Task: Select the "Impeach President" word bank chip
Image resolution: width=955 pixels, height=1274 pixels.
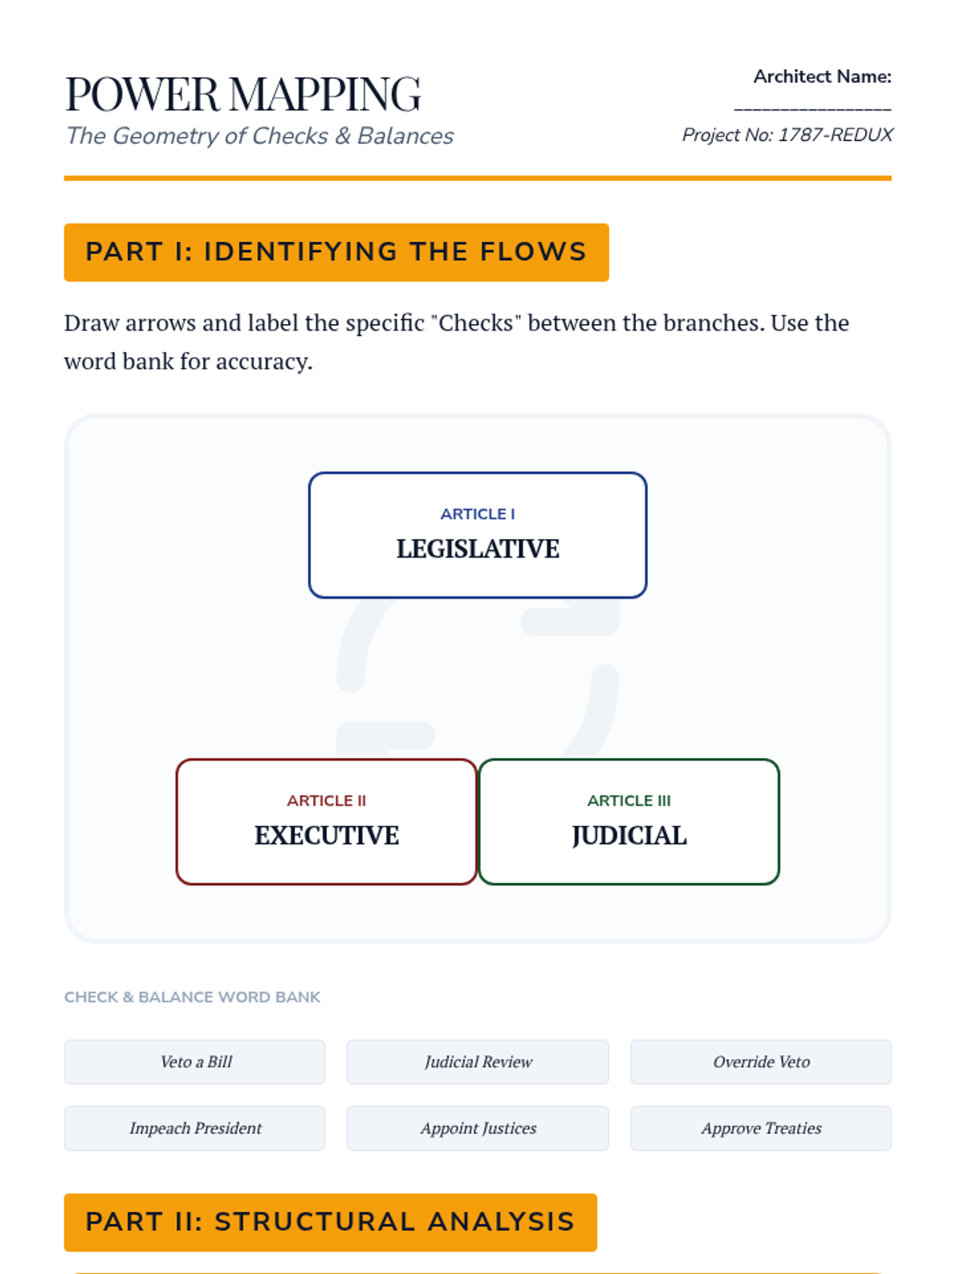Action: click(x=195, y=1127)
